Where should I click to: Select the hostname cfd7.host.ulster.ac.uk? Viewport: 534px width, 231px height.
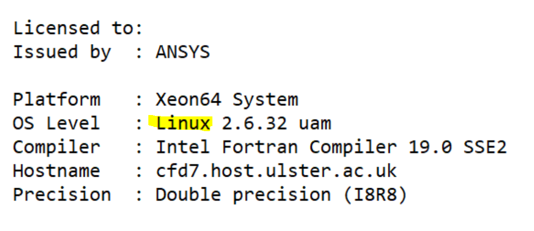[276, 171]
